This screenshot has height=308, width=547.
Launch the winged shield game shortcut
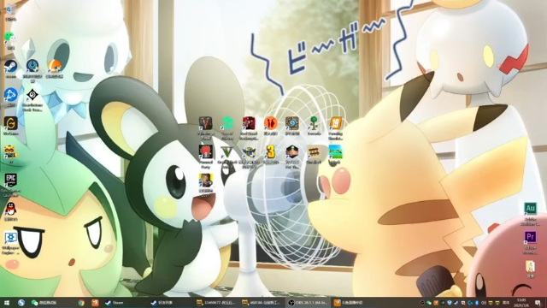tap(249, 157)
